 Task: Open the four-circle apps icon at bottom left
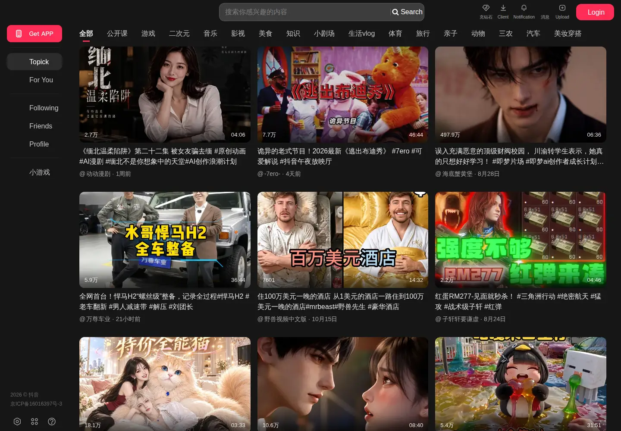34,422
